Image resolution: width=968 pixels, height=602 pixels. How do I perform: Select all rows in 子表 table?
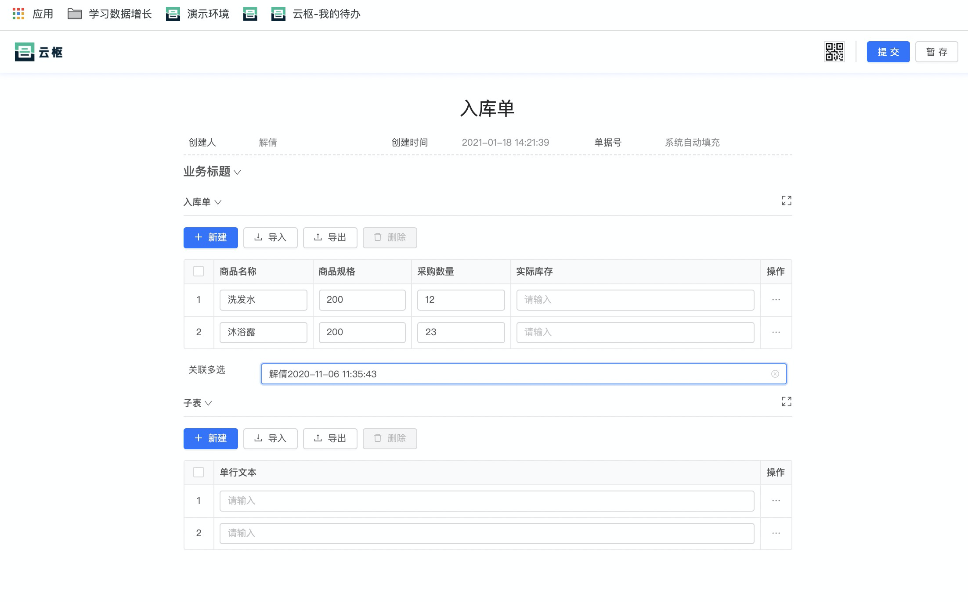(x=199, y=472)
